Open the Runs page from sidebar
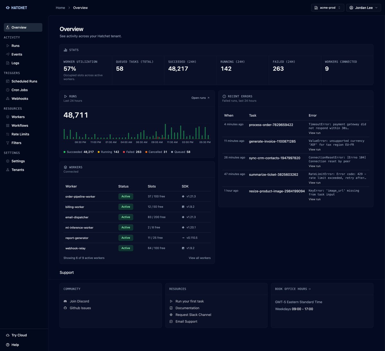Screen dimensions: 385x351 (23, 46)
